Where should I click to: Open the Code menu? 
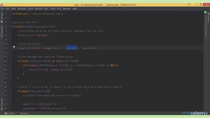[31, 9]
